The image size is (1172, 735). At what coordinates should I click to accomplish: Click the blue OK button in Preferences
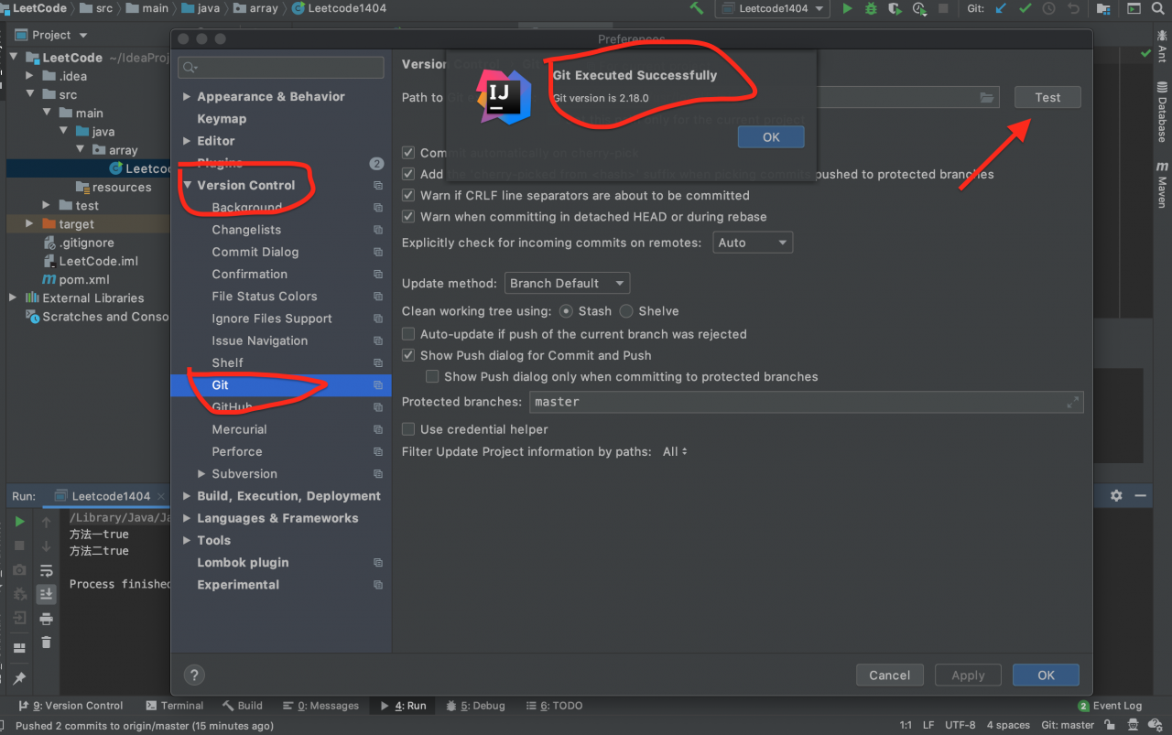coord(1046,676)
